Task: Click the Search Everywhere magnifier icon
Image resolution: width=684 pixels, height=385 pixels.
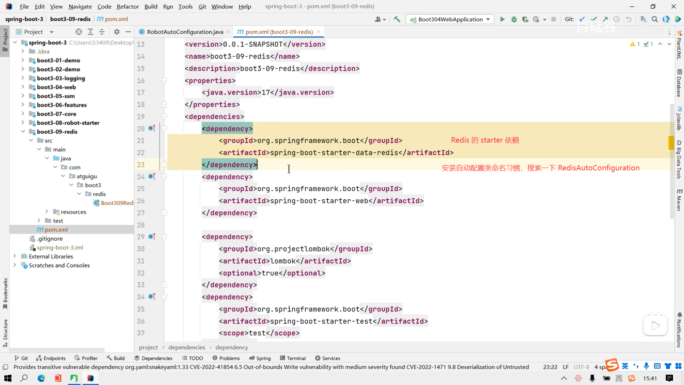Action: 655,19
